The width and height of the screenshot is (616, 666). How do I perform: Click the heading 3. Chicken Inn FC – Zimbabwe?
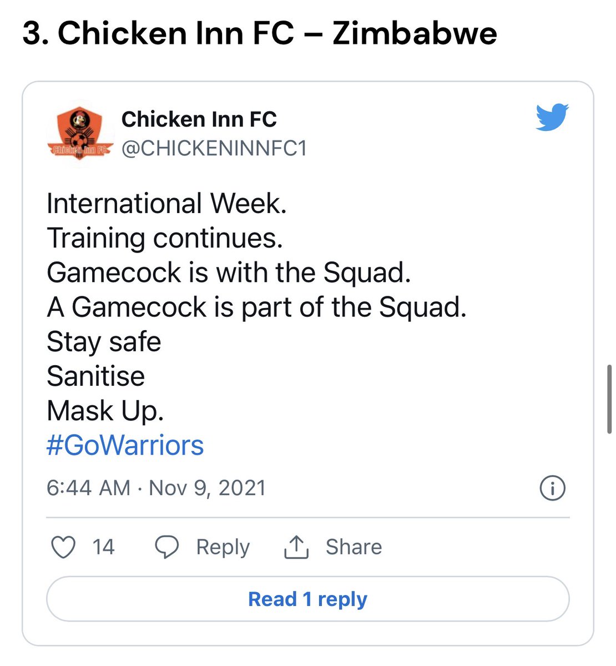click(x=260, y=33)
